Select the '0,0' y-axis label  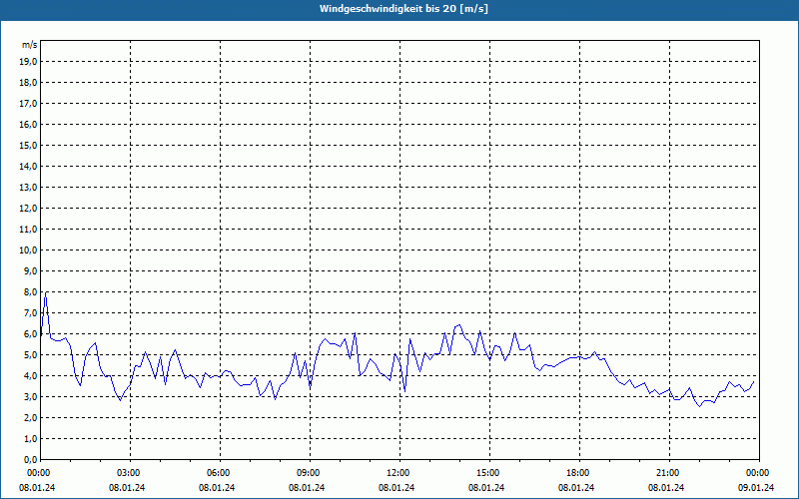pos(30,460)
